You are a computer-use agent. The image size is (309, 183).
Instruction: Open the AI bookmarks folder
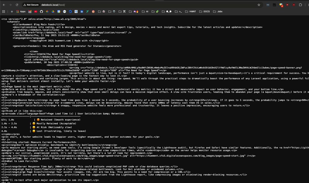click(x=145, y=12)
